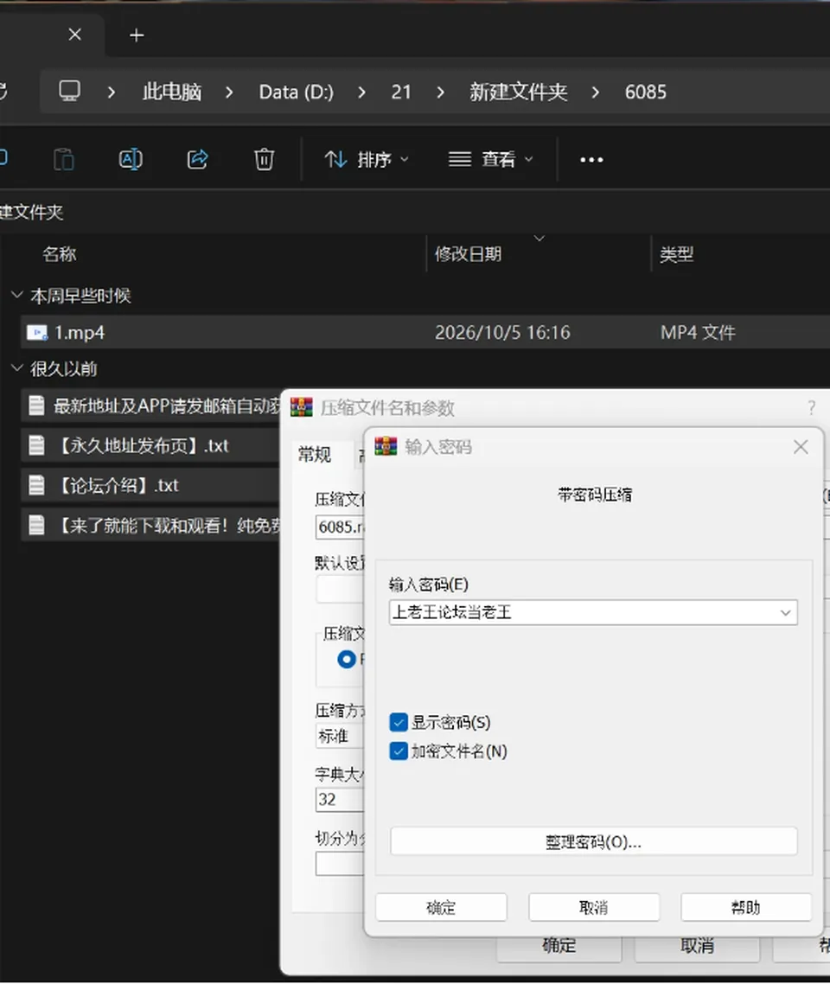
Task: Click the 整理密码(O)... button
Action: coord(593,841)
